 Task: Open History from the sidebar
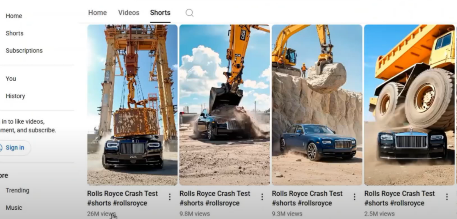pyautogui.click(x=15, y=96)
